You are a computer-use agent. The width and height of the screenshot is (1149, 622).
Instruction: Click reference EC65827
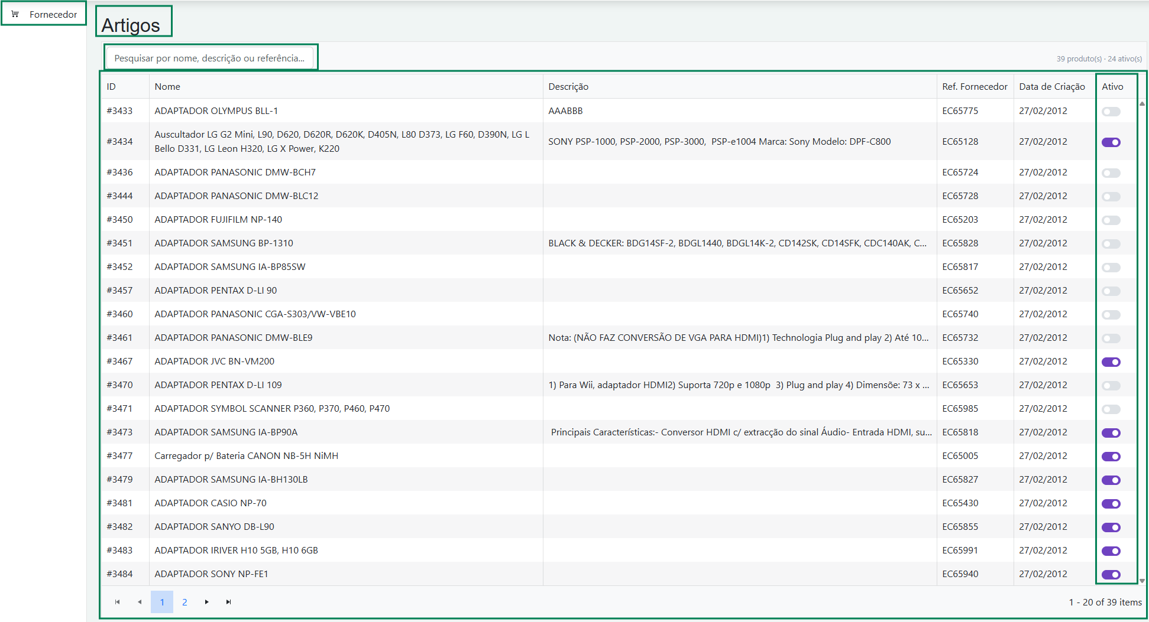pyautogui.click(x=960, y=479)
